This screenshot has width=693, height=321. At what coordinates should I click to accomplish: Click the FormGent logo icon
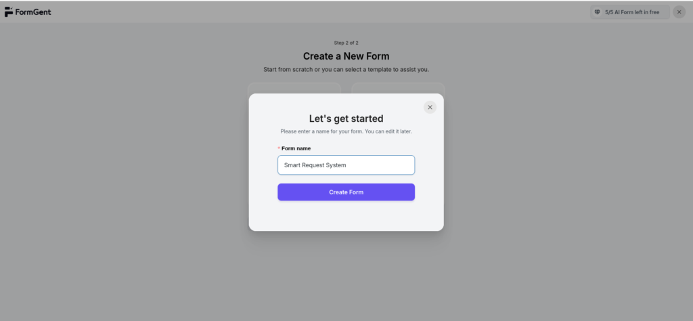(9, 12)
